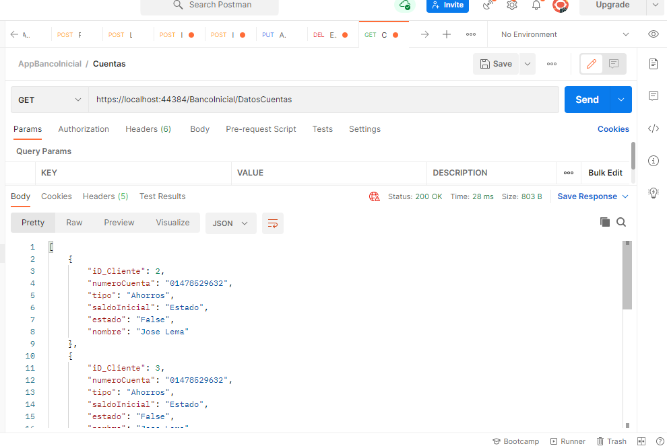
Task: Click the tab scroll right arrow
Action: [424, 34]
